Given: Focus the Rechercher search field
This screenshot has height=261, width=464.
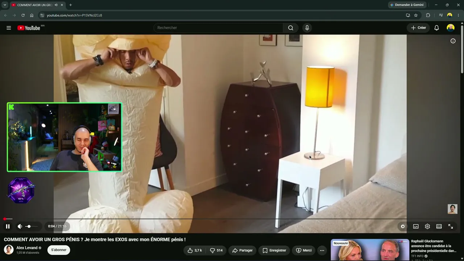Looking at the screenshot, I should point(218,28).
